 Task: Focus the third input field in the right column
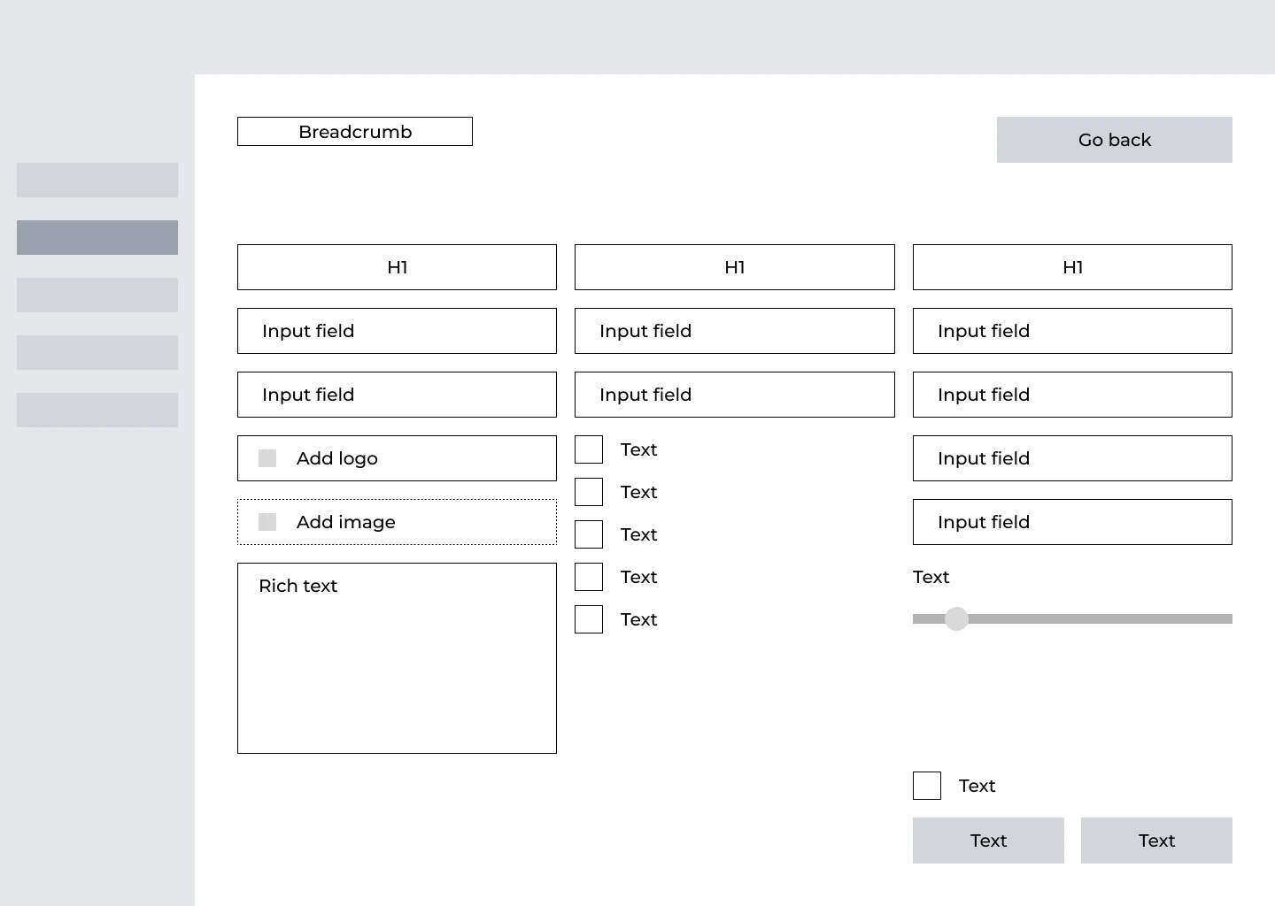(x=1072, y=458)
